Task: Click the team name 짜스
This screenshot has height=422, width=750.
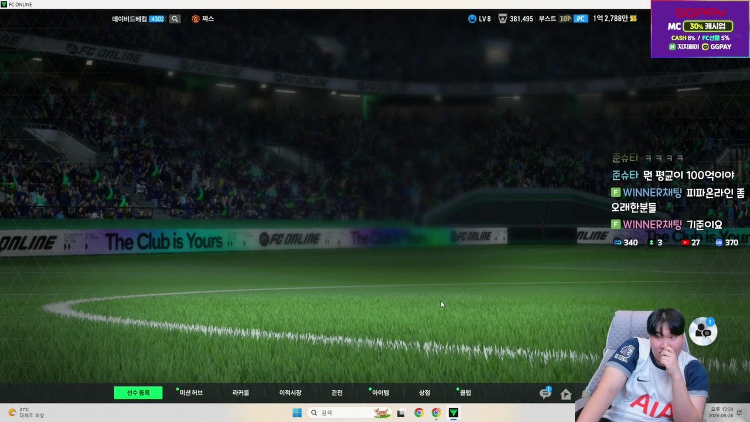Action: tap(208, 19)
